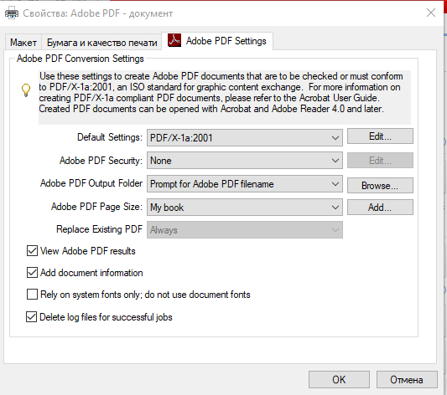Click Browse for the output folder
This screenshot has width=447, height=395.
coord(380,186)
